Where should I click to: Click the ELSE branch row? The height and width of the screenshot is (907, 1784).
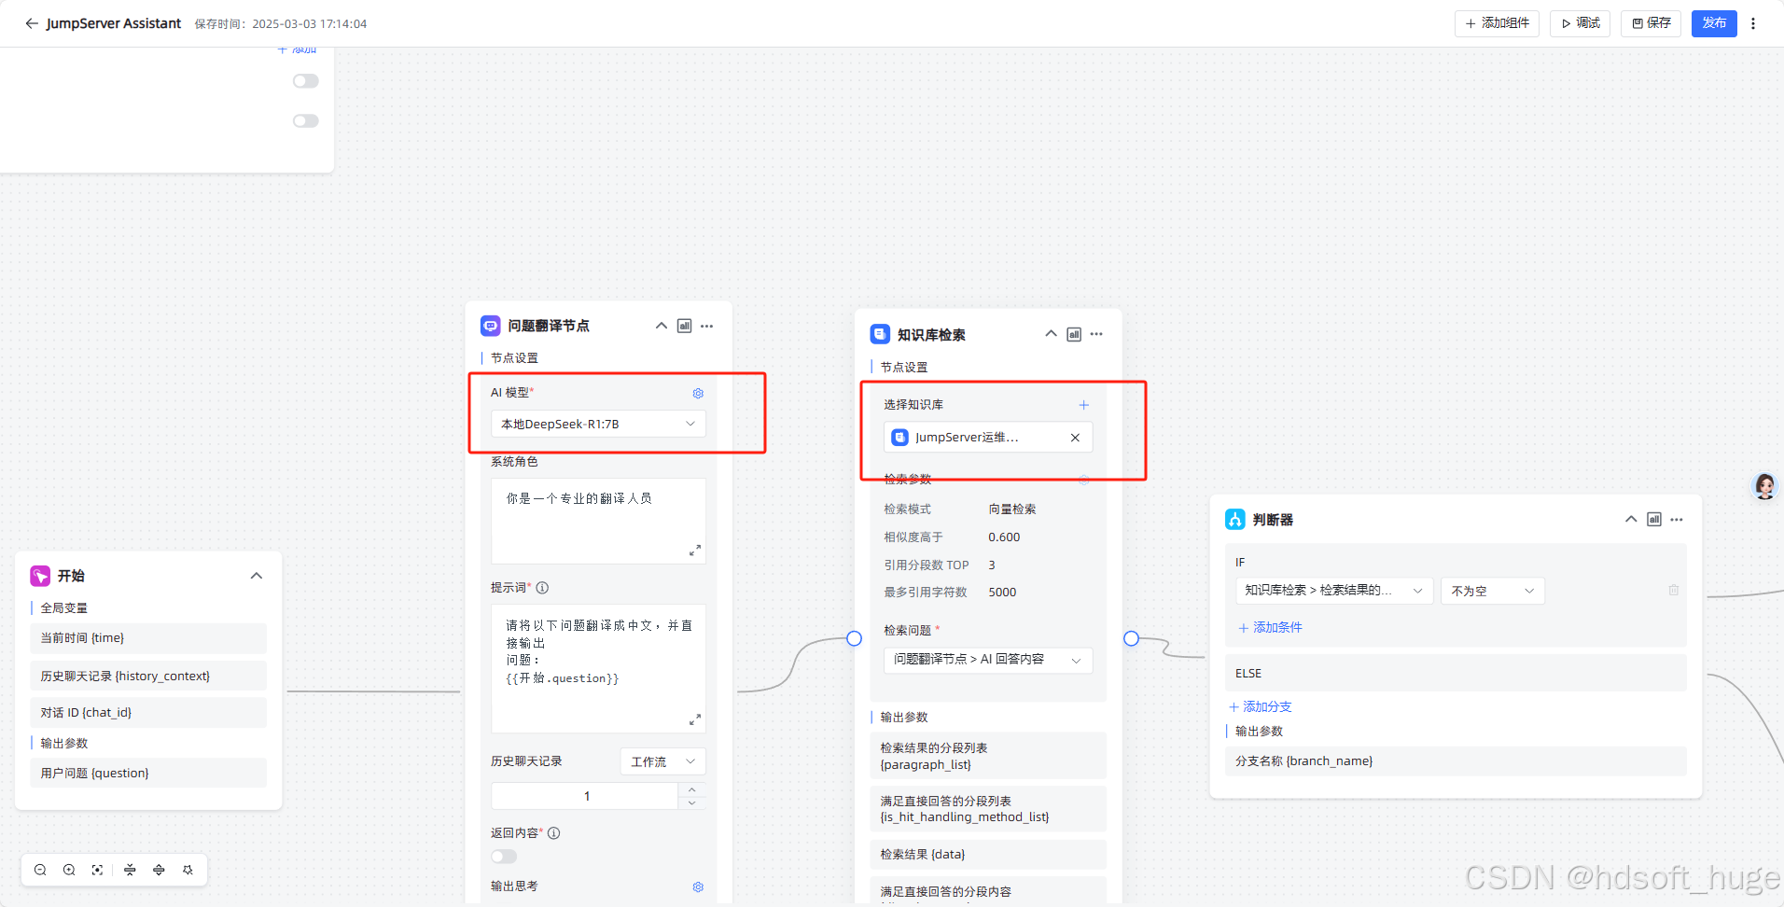pos(1456,674)
